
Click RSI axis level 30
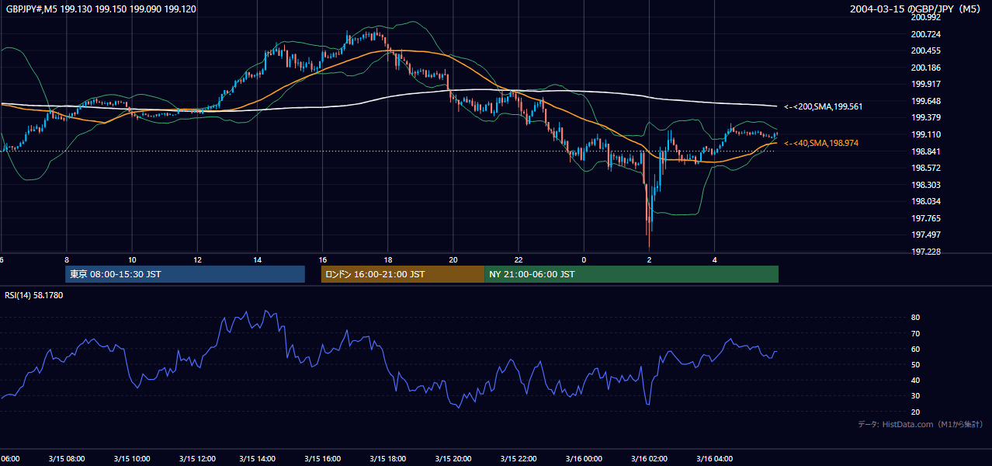pyautogui.click(x=915, y=396)
